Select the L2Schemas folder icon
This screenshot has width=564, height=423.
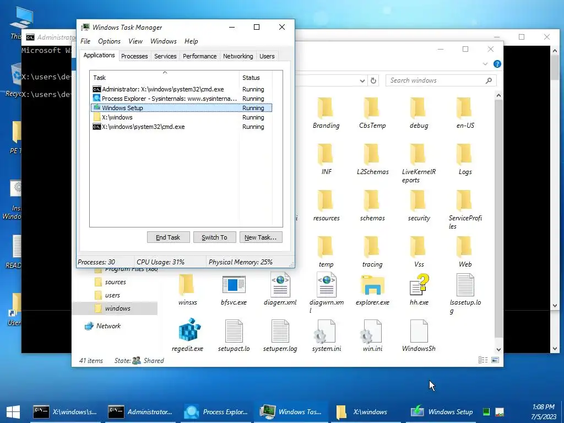click(372, 154)
